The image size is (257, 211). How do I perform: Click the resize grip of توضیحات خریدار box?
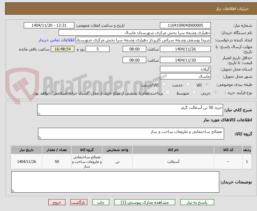tap(13, 190)
